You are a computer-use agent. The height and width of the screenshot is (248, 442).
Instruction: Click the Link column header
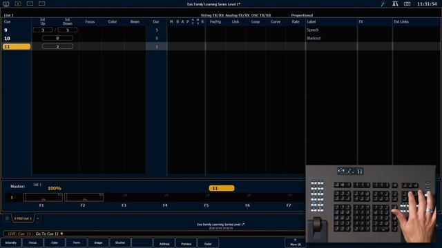[x=236, y=21]
